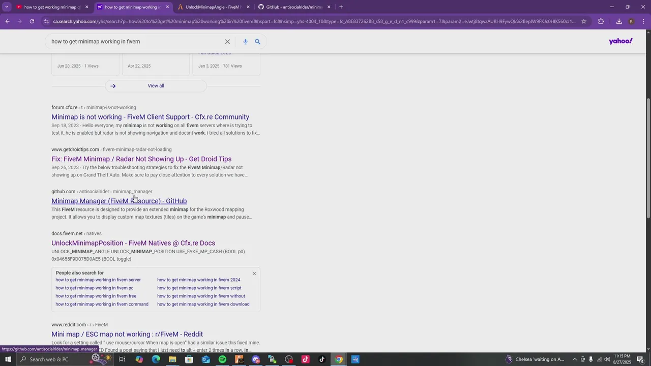Open the Chelsea news widget on taskbar
Viewport: 651px width, 366px height.
535,359
